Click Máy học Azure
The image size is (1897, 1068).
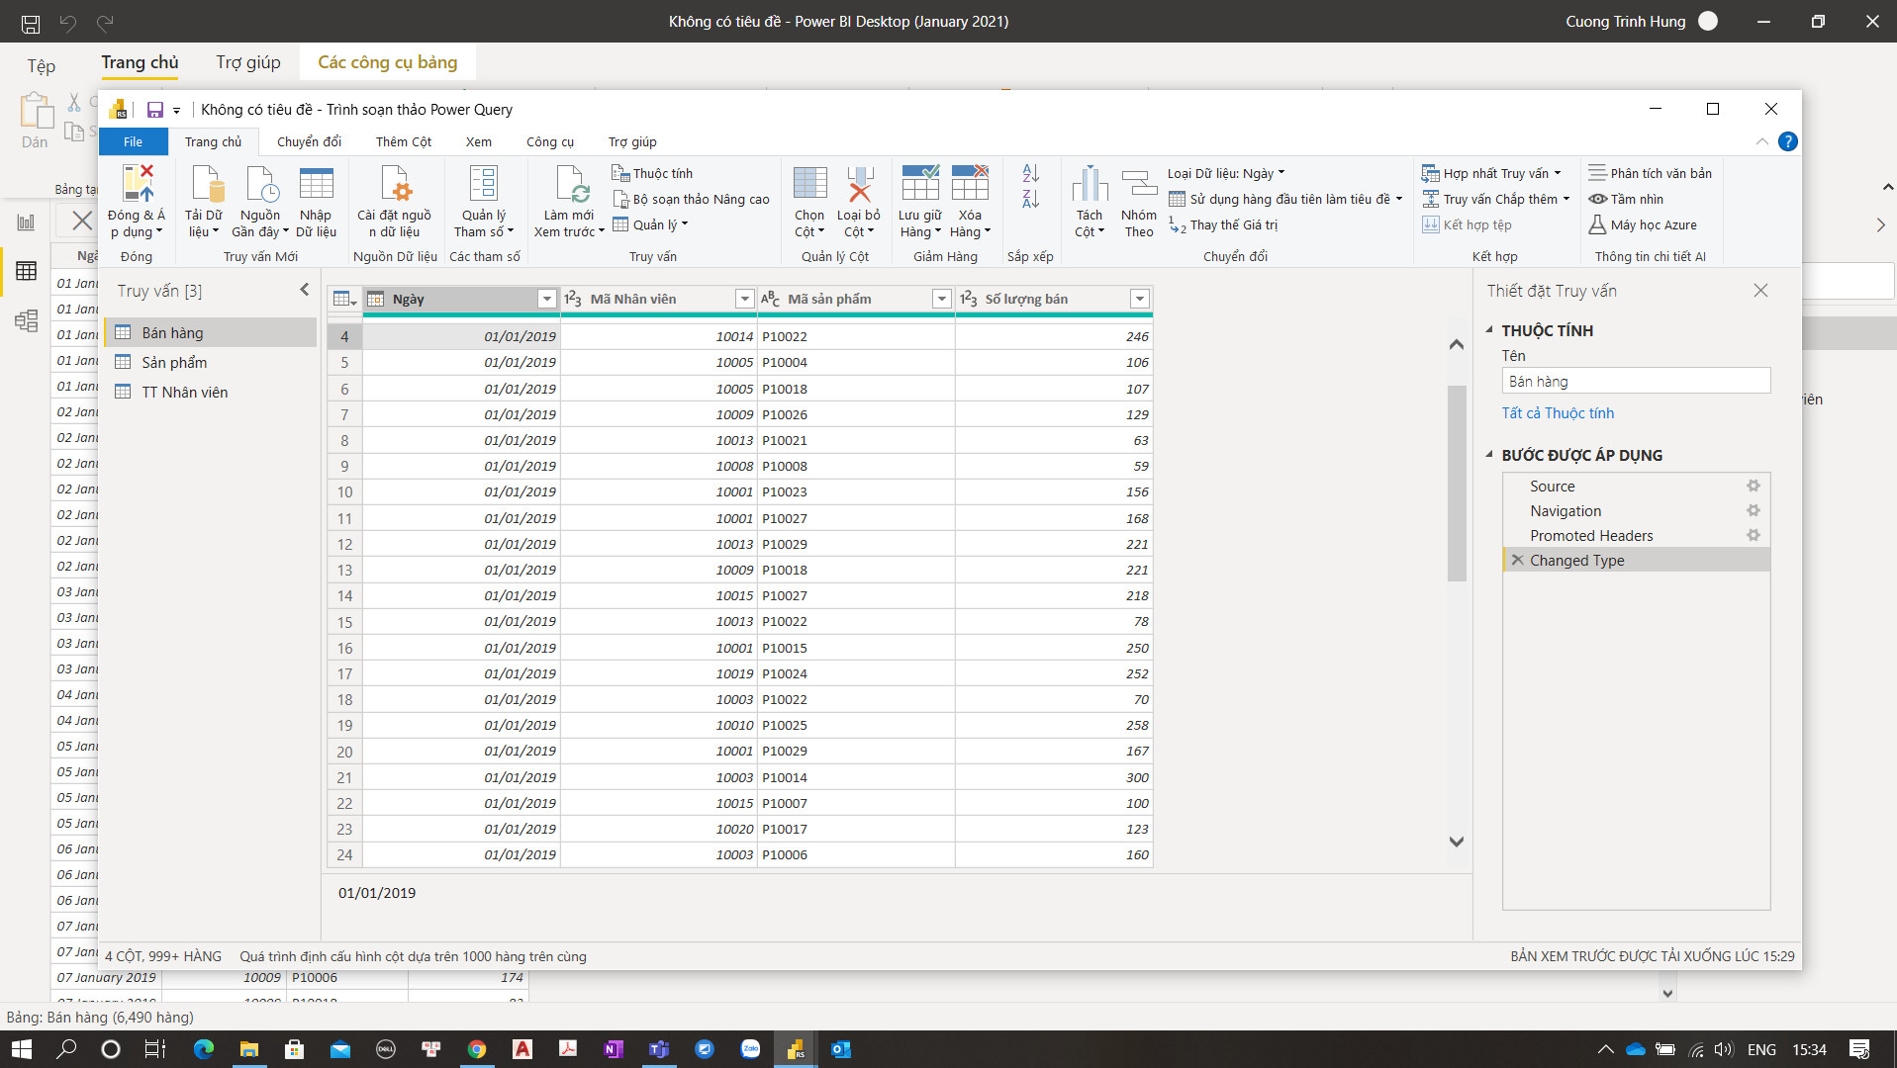[1643, 224]
